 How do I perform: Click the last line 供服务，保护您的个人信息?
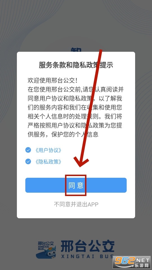click(x=63, y=134)
